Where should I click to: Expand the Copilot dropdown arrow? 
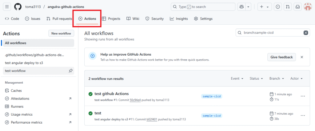248,7
